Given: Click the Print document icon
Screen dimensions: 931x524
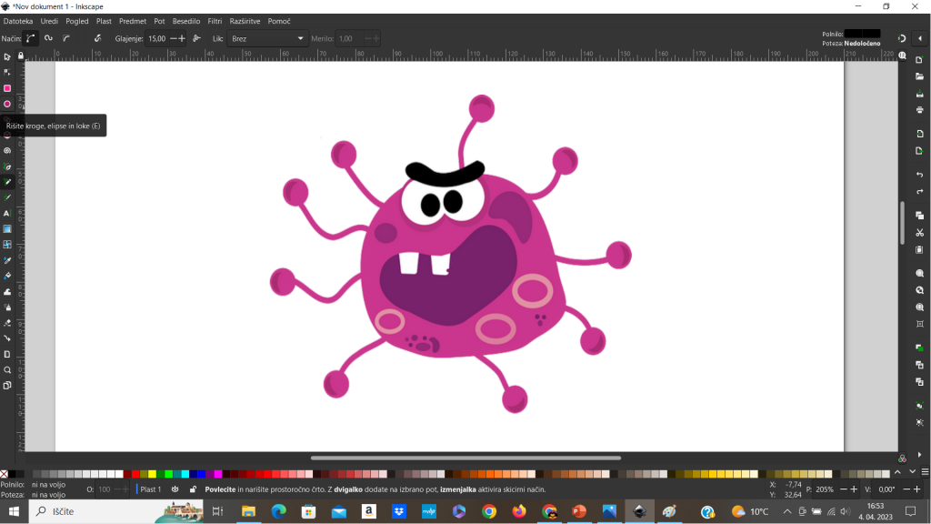Looking at the screenshot, I should tap(920, 110).
